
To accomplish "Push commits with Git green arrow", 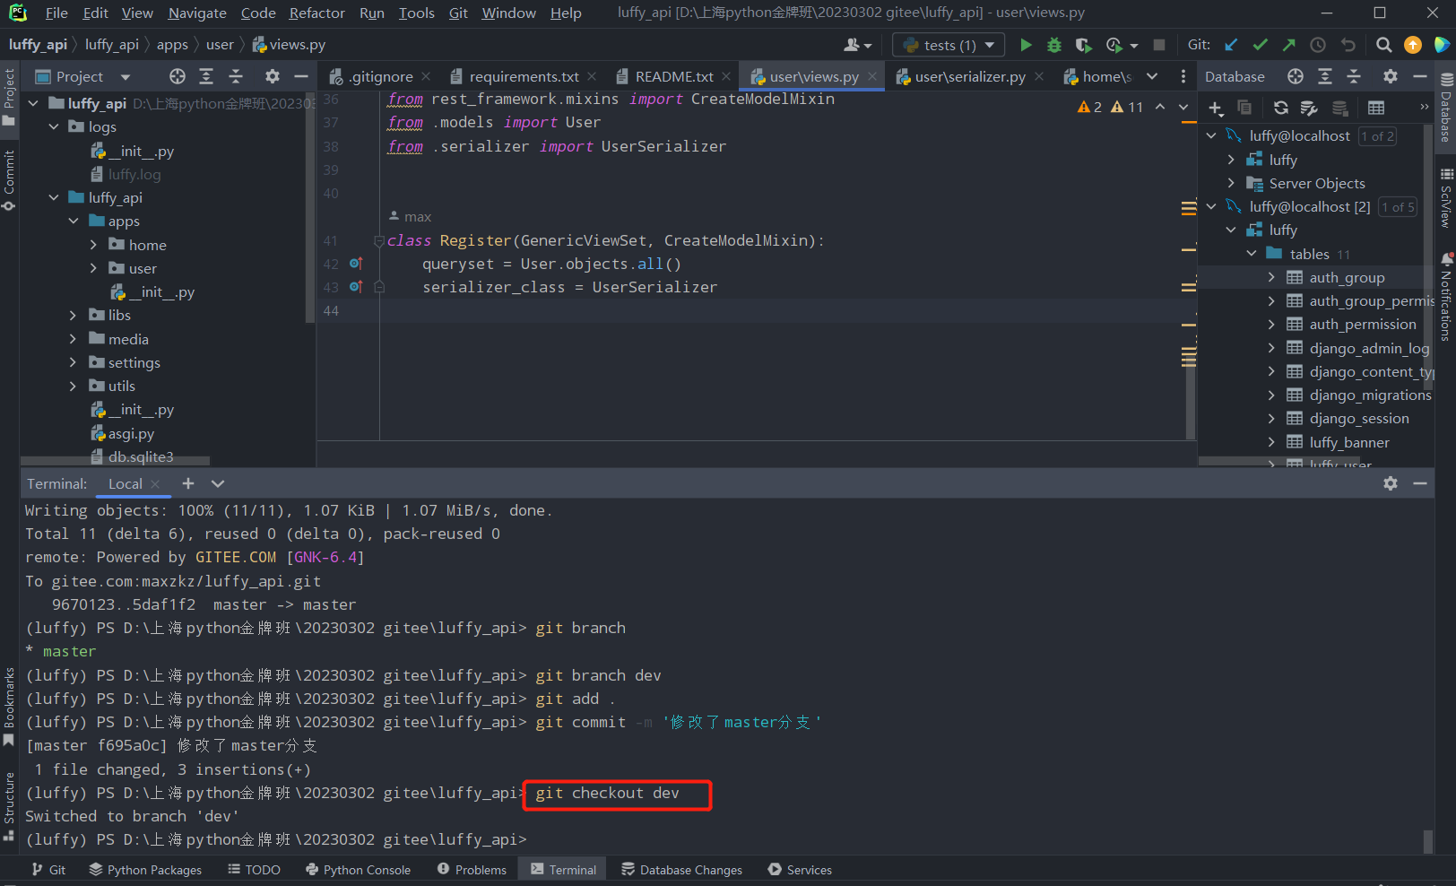I will [1288, 45].
